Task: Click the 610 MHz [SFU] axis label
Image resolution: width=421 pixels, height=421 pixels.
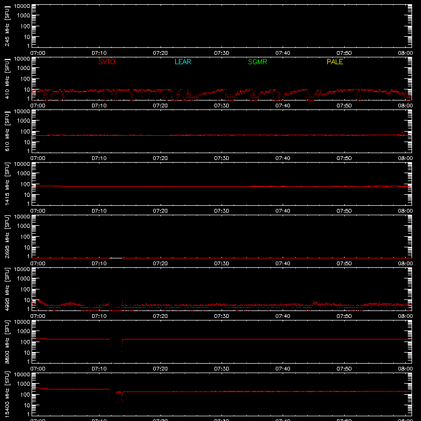Action: coord(7,132)
